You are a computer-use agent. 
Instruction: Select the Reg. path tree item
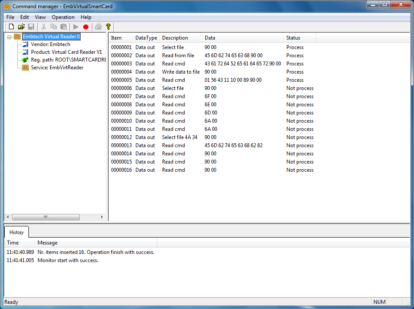coord(68,60)
